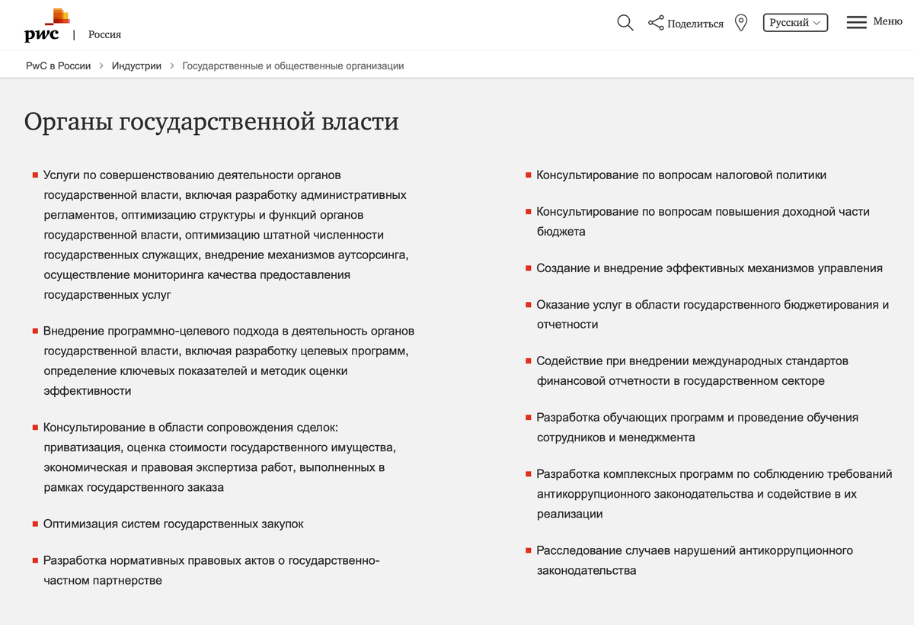
Task: Open the hamburger Меню icon
Action: pos(857,22)
